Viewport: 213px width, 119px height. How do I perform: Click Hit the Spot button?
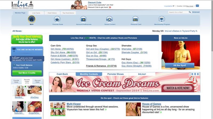point(179,65)
